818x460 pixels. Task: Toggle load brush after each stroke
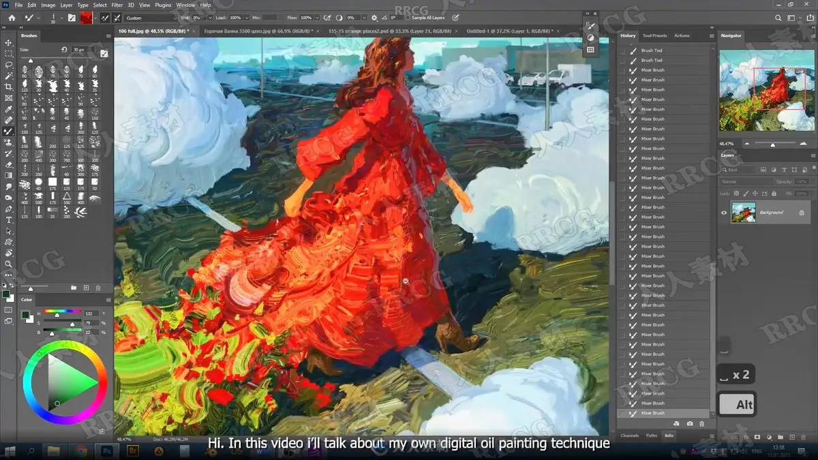pyautogui.click(x=105, y=18)
